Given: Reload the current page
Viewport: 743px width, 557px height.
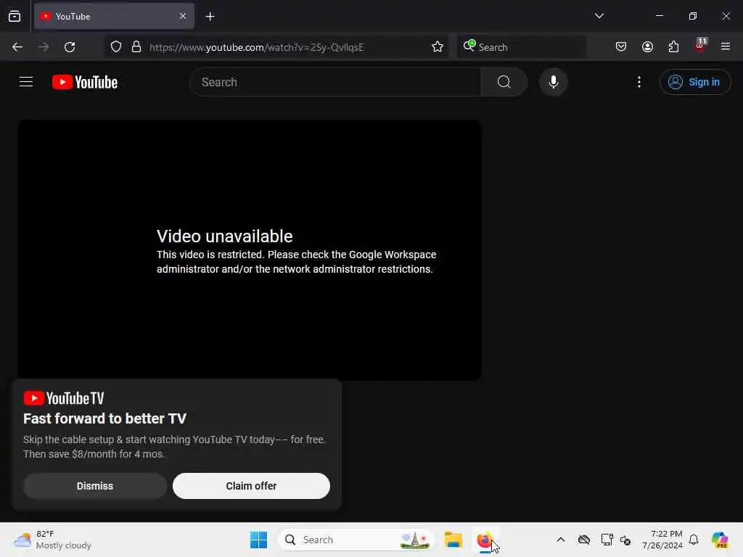Looking at the screenshot, I should pyautogui.click(x=70, y=47).
